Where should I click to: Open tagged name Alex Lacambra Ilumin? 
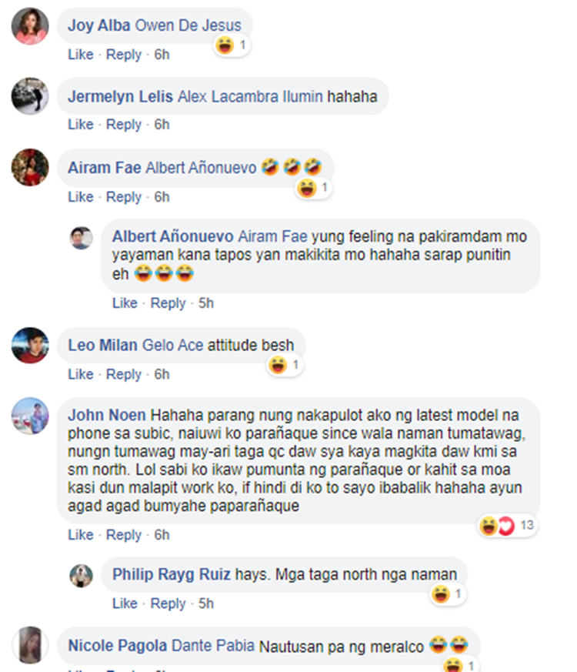tap(250, 96)
